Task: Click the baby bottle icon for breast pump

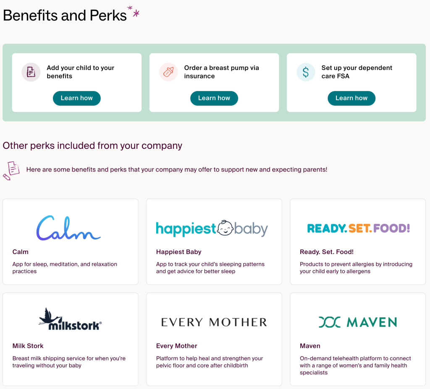Action: [168, 72]
